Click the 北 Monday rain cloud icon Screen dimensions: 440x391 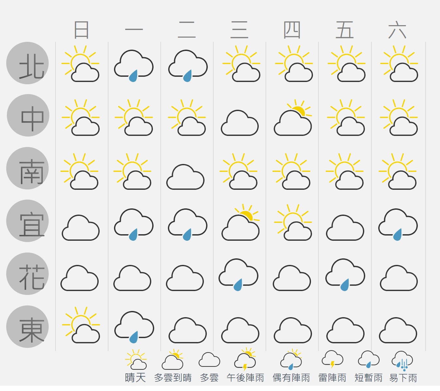(134, 66)
